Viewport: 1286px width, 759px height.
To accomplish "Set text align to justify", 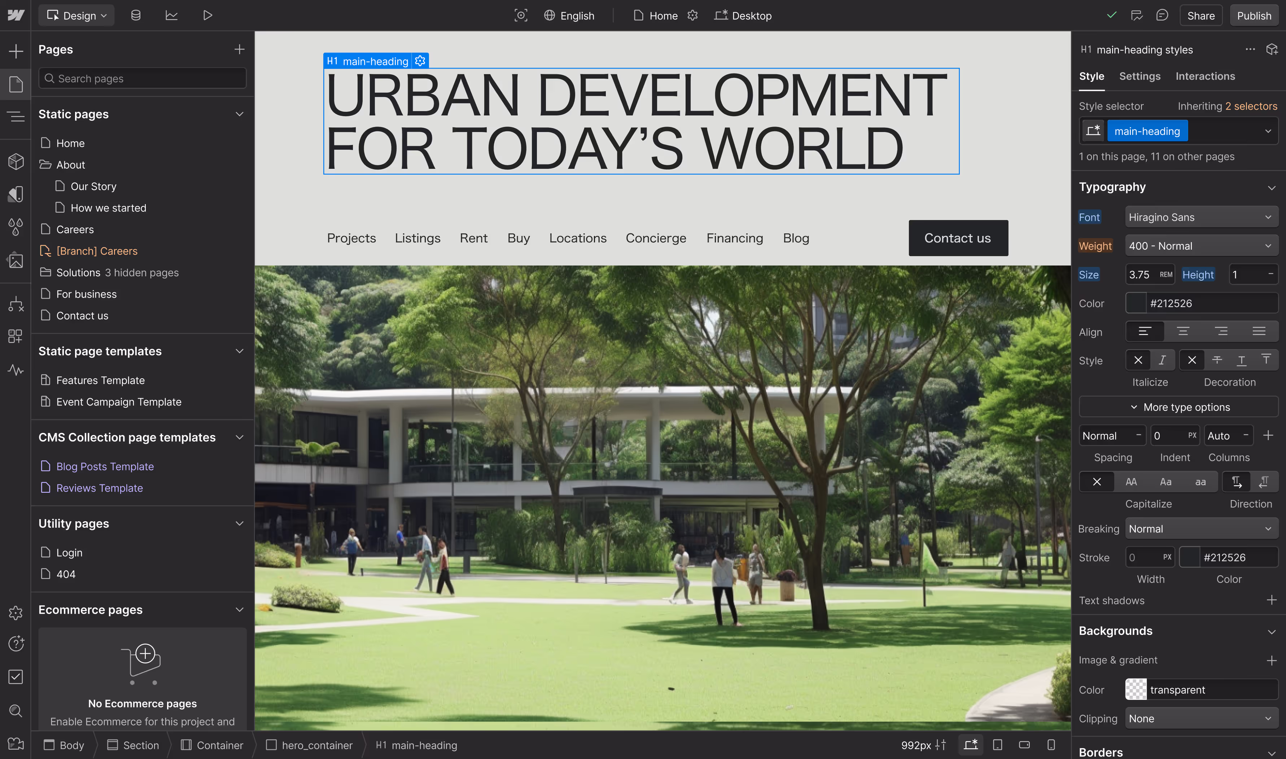I will click(1259, 332).
